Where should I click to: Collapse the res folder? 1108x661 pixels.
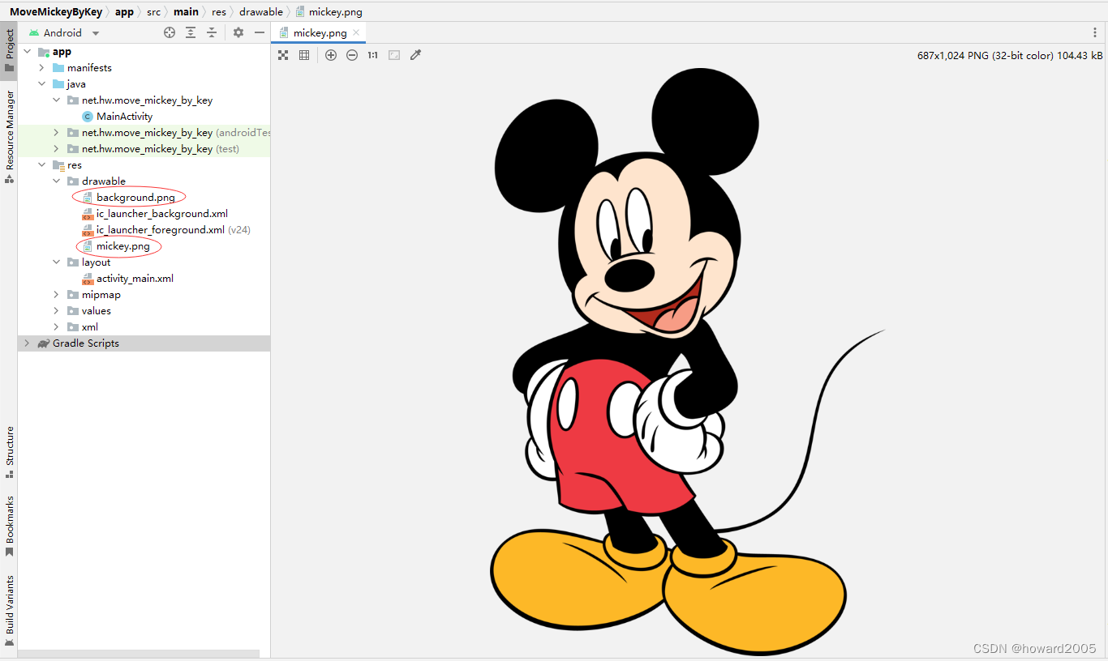pos(41,165)
